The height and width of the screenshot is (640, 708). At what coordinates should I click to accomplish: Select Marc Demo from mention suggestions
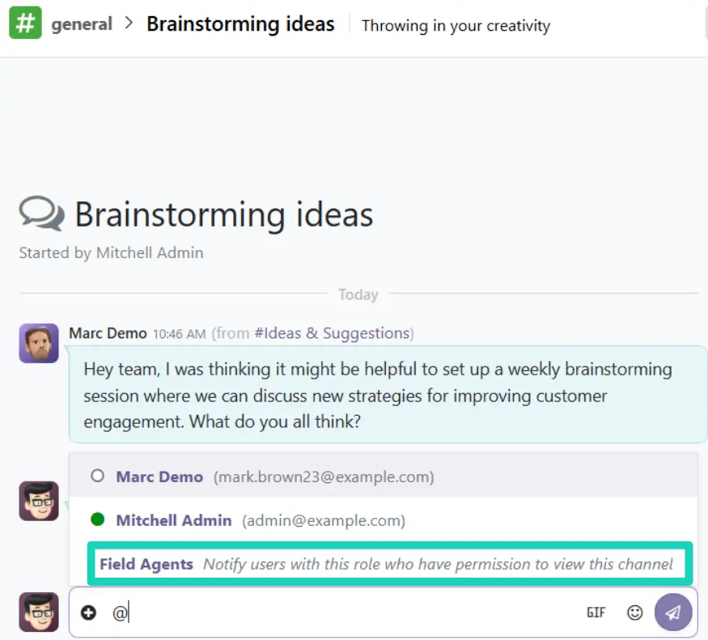(x=159, y=477)
